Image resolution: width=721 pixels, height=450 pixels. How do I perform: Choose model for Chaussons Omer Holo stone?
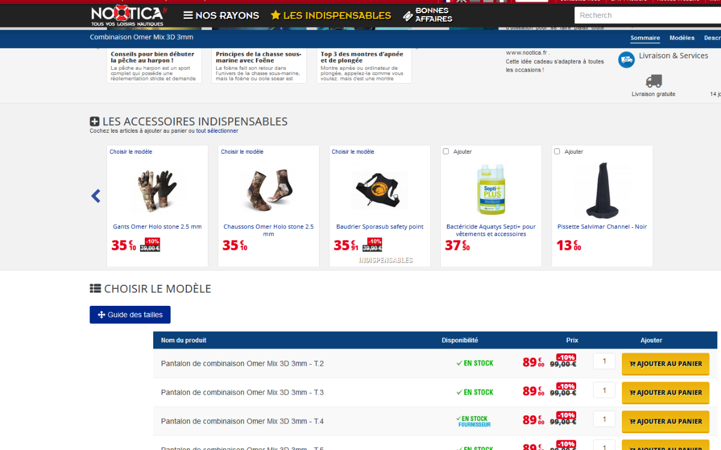tap(242, 152)
